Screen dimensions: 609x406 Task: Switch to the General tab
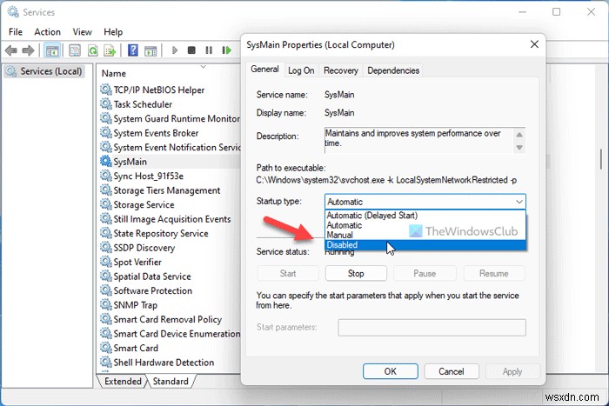tap(264, 69)
